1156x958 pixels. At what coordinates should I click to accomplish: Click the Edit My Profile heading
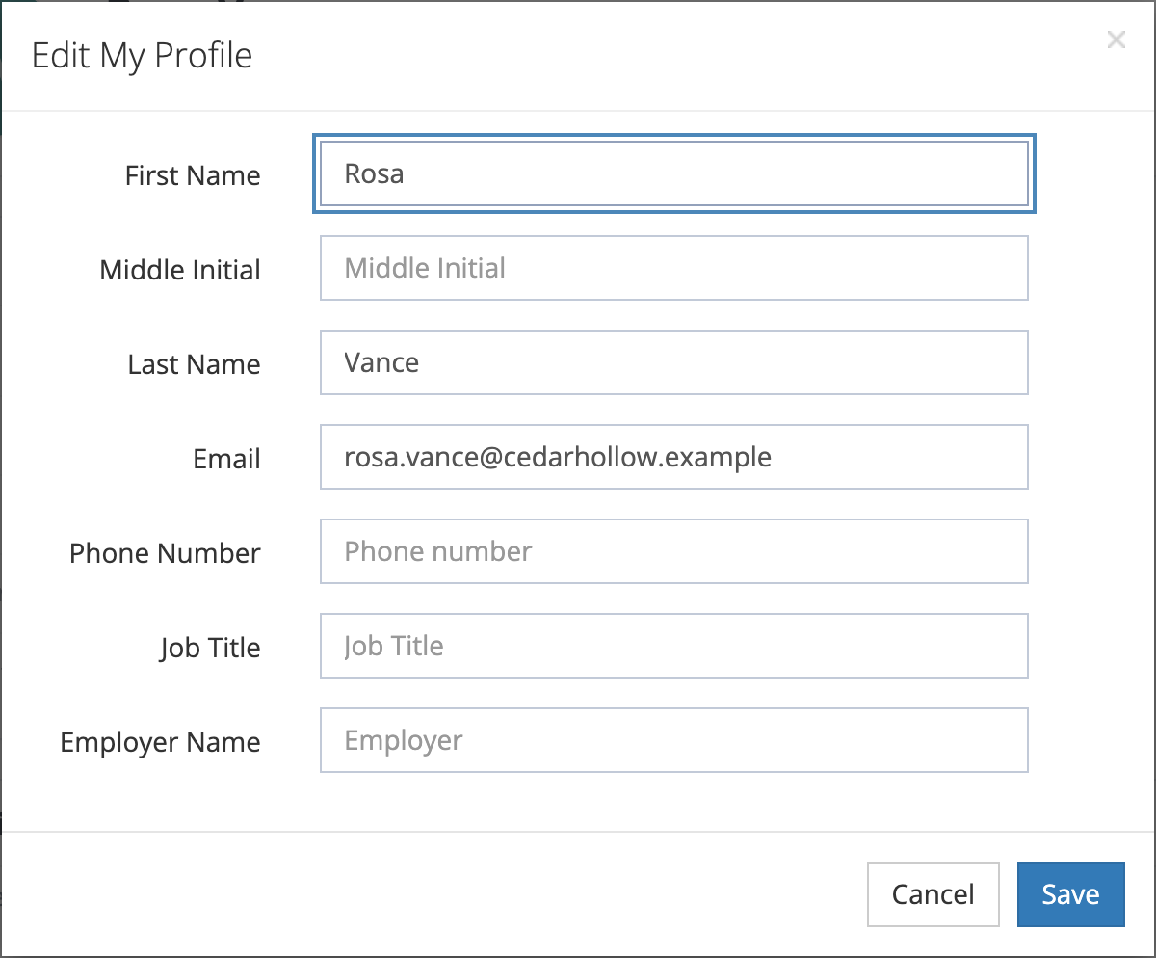pos(143,56)
